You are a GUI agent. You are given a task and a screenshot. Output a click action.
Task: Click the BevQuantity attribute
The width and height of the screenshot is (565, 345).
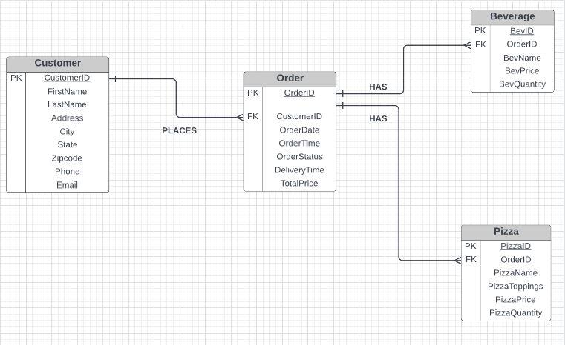[522, 84]
